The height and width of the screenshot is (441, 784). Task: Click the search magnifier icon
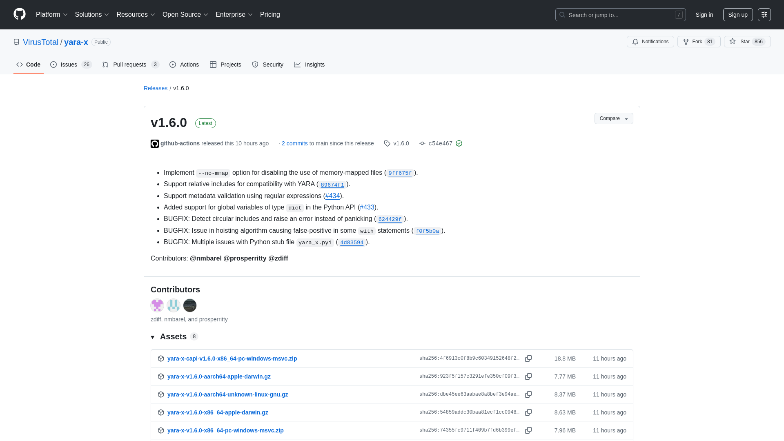pyautogui.click(x=562, y=15)
